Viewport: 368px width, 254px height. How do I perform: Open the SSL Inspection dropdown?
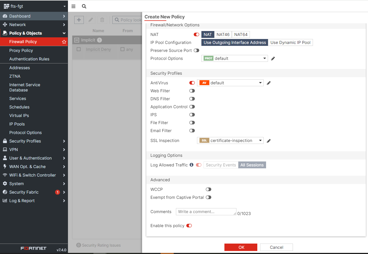pyautogui.click(x=260, y=140)
